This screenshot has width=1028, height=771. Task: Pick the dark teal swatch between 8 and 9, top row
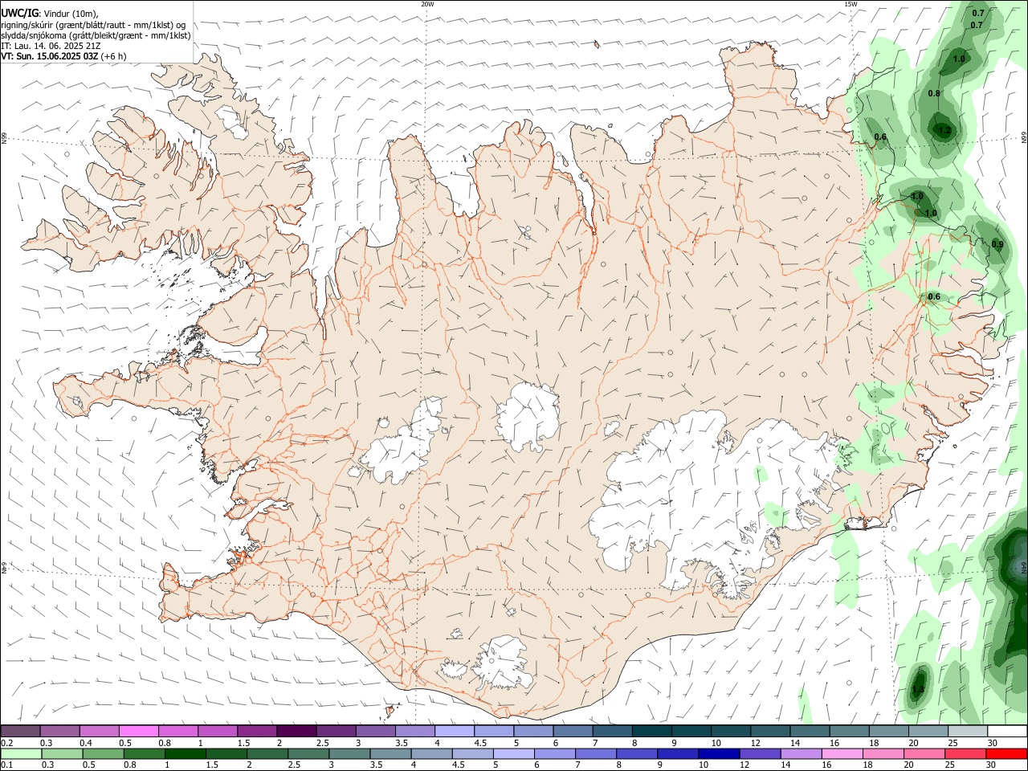[651, 732]
